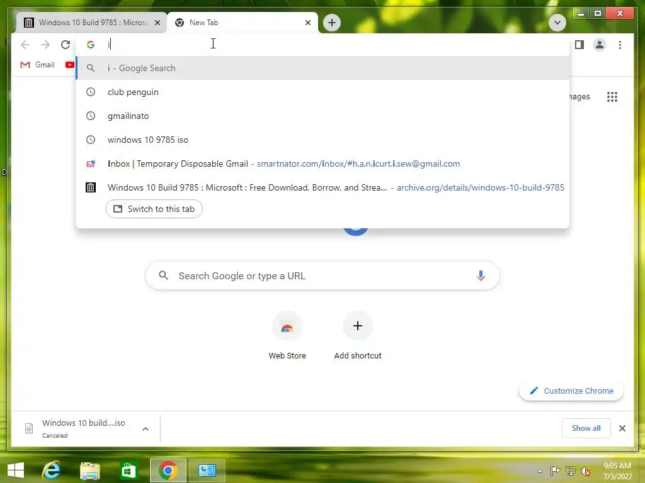The width and height of the screenshot is (645, 483).
Task: Click the Google G icon in address bar
Action: (x=91, y=45)
